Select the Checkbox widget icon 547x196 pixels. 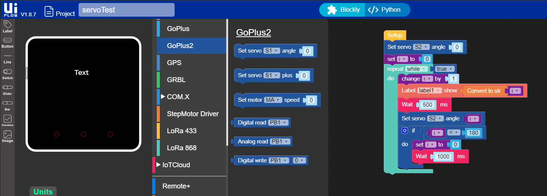coord(8,119)
